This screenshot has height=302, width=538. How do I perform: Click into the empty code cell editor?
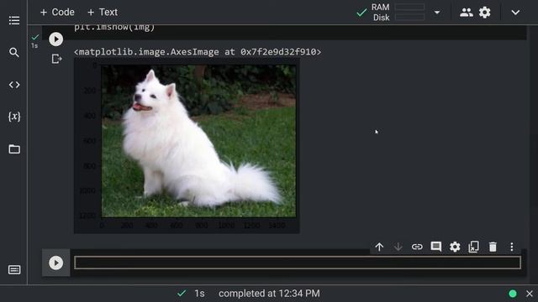coord(298,263)
